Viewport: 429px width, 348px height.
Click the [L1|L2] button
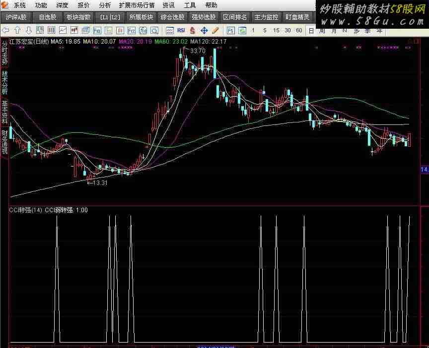[x=110, y=17]
